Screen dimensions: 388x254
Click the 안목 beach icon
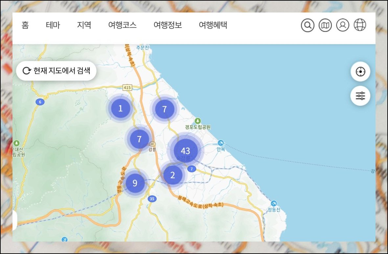point(220,143)
